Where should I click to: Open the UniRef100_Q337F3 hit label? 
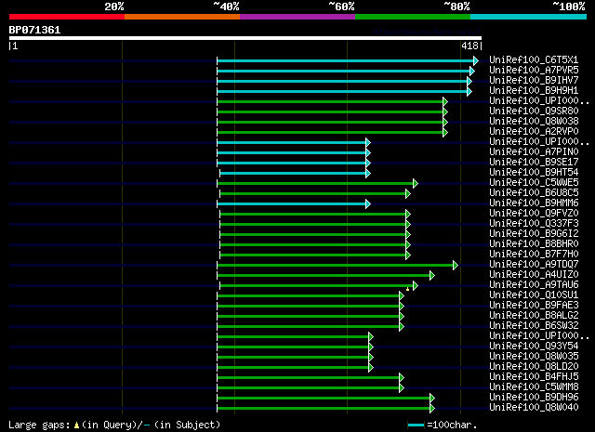click(x=534, y=224)
